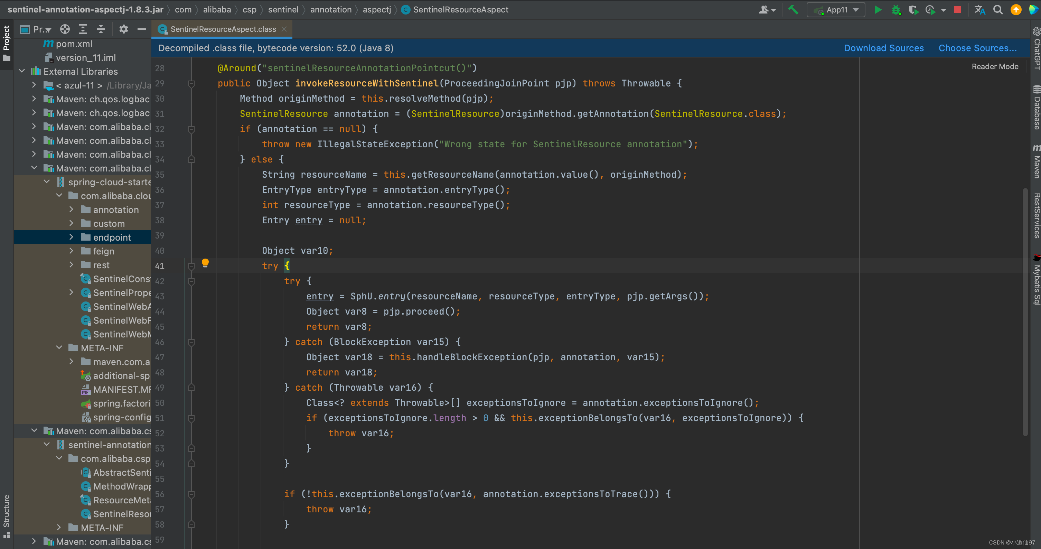This screenshot has height=549, width=1041.
Task: Select MANIFEST.MF in the project tree
Action: [x=121, y=389]
